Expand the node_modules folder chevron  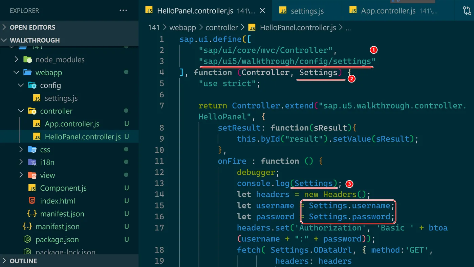click(16, 60)
